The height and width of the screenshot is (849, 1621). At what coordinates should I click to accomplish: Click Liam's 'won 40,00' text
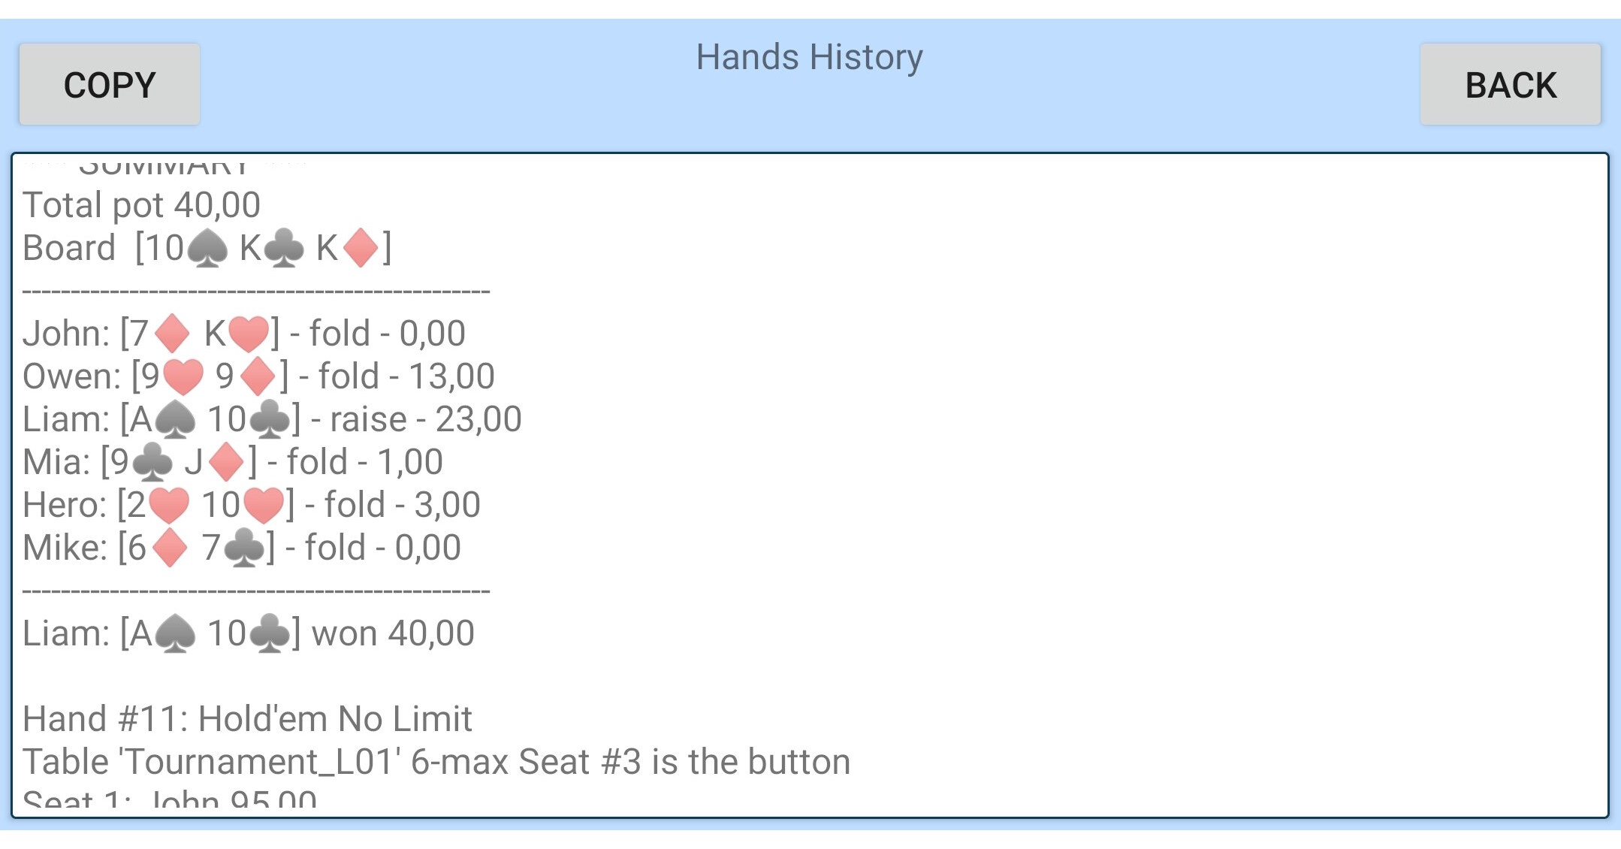393,633
